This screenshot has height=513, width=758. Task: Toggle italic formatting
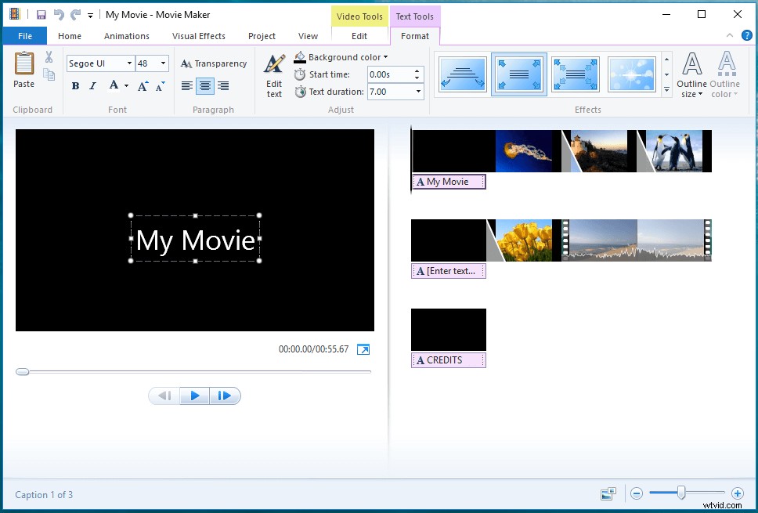tap(92, 85)
